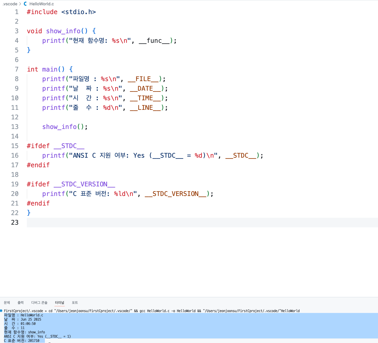Click the closing brace on line 5
The height and width of the screenshot is (343, 378).
coord(29,50)
